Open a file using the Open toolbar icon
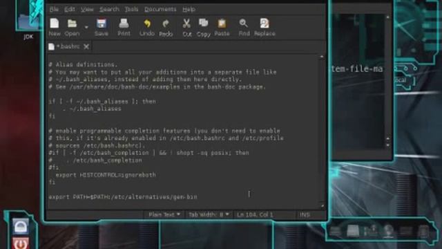Viewport: 442px width, 249px height. (x=72, y=27)
